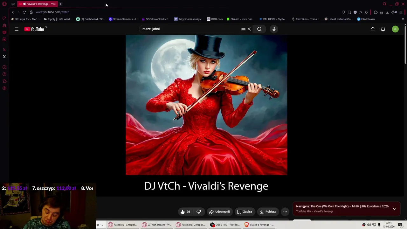The width and height of the screenshot is (407, 229).
Task: Open the browser downloads icon
Action: click(x=387, y=12)
